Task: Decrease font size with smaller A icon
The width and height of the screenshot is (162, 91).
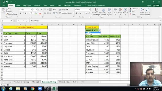Action: click(x=42, y=10)
